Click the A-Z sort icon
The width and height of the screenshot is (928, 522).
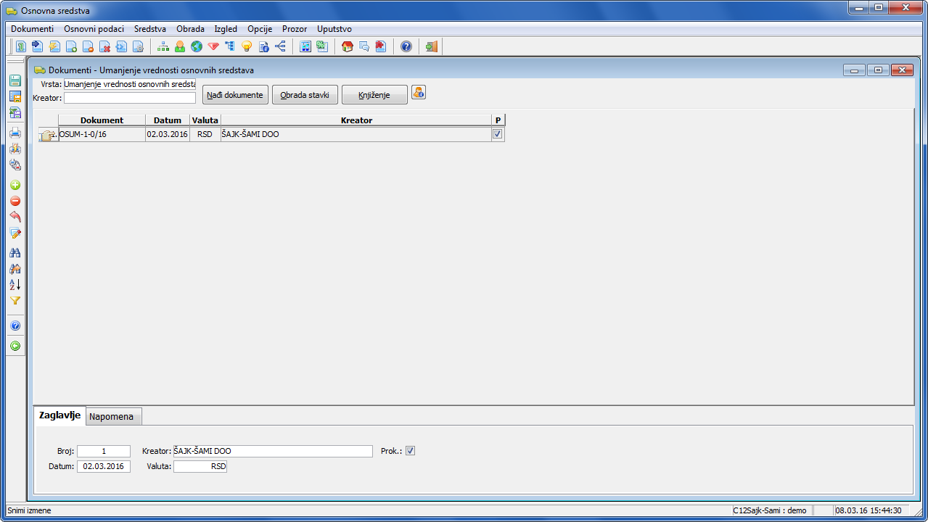coord(15,285)
